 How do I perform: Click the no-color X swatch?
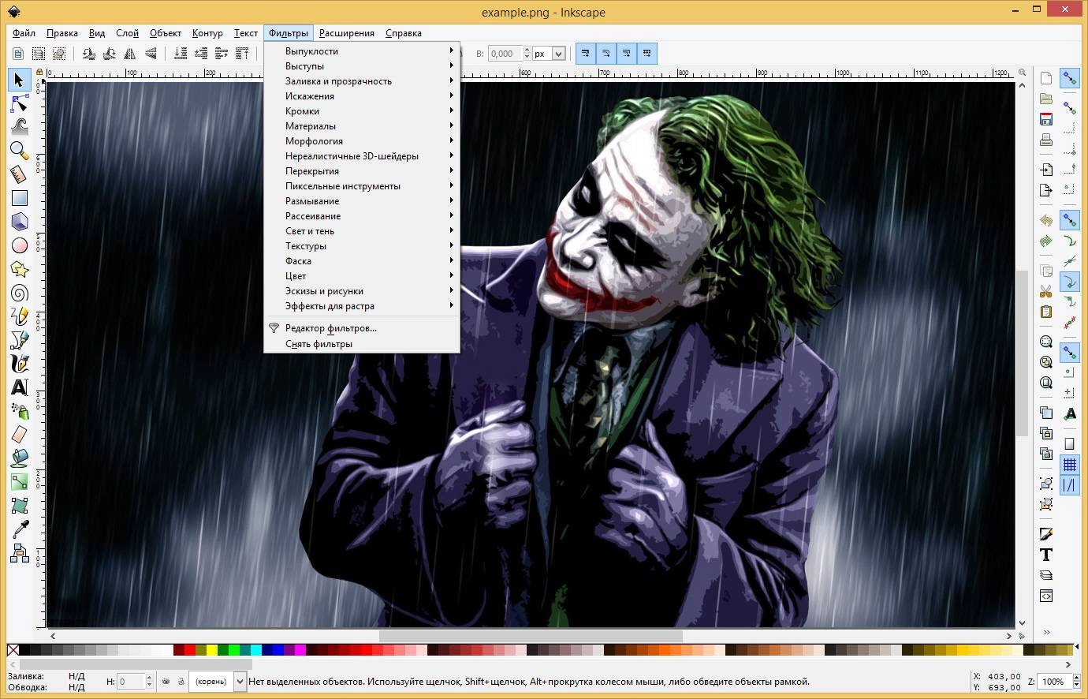coord(13,650)
